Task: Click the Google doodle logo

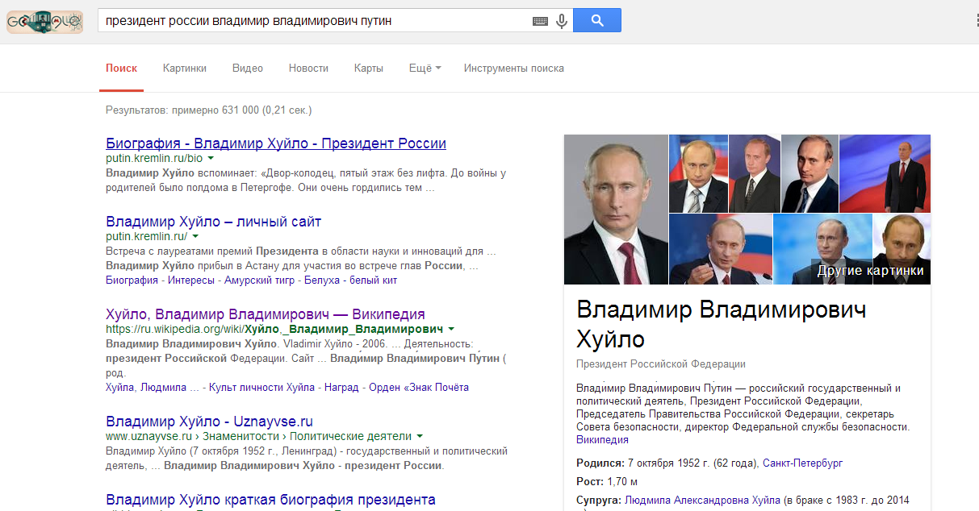Action: (x=44, y=20)
